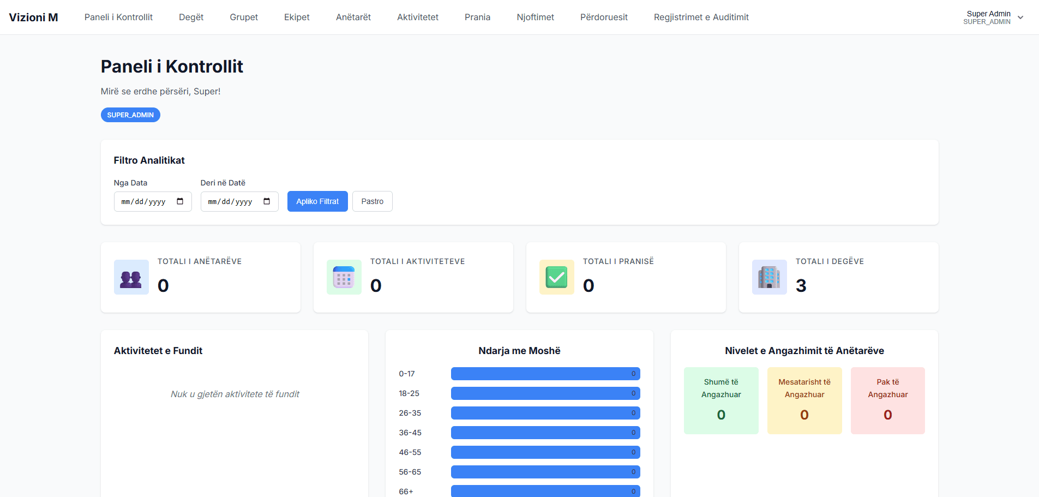Click the SUPER_ADMIN role badge
The width and height of the screenshot is (1039, 497).
(130, 115)
